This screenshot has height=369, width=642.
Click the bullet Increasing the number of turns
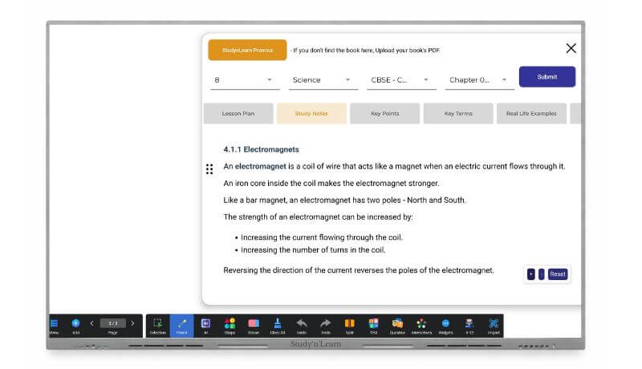313,249
